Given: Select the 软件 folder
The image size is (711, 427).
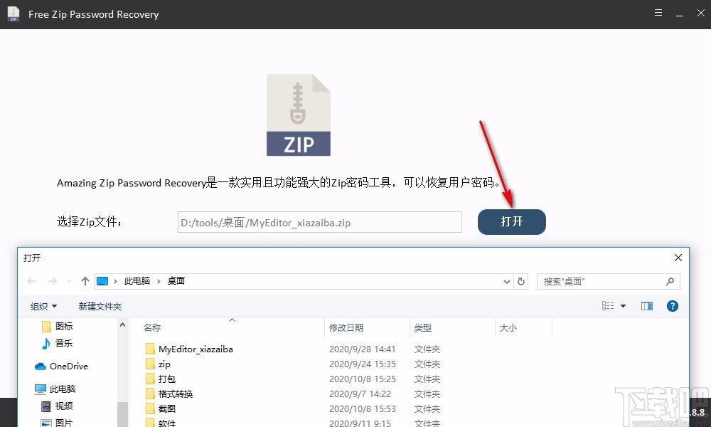Looking at the screenshot, I should click(166, 423).
